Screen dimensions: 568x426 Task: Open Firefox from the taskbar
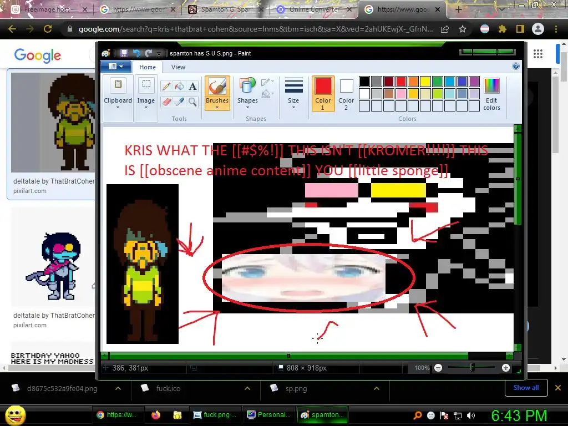(x=156, y=415)
